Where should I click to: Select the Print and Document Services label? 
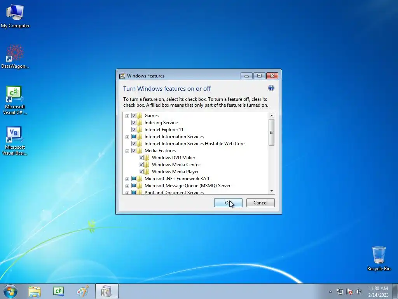point(174,192)
